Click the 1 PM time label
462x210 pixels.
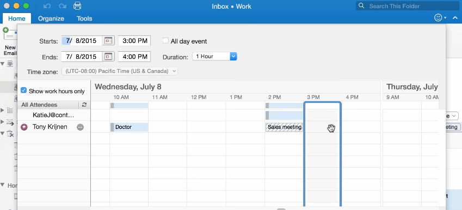coord(236,97)
